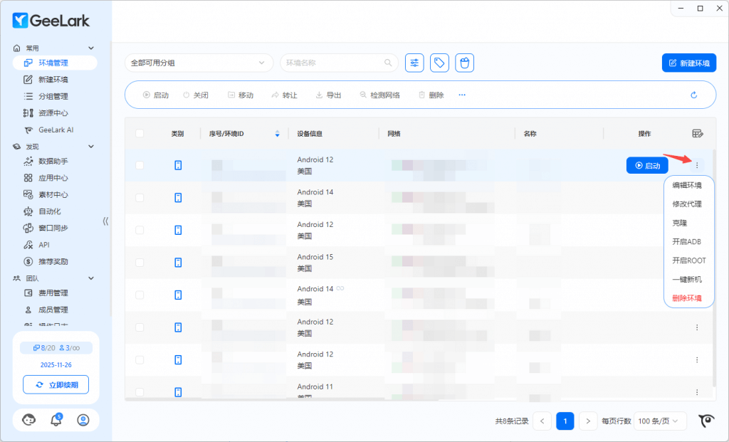Click the refresh icon in the action toolbar
Screen dimensions: 729x442
point(694,95)
